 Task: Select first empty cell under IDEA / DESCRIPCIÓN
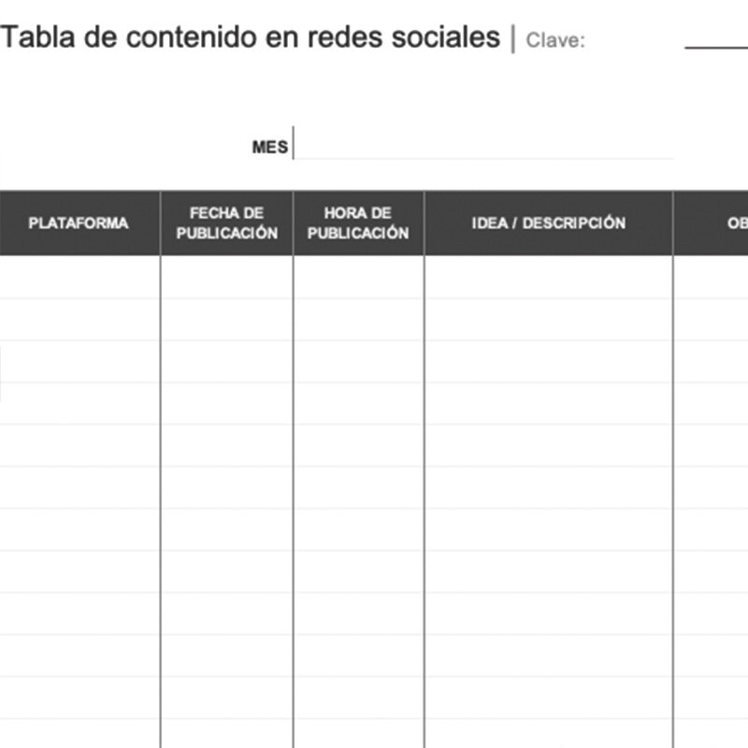click(x=548, y=278)
